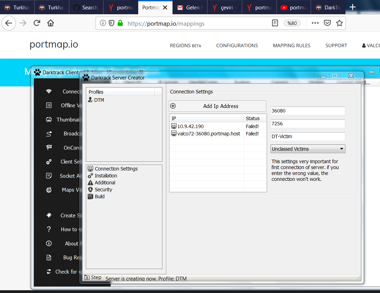This screenshot has height=293, width=380.
Task: Open How to question mark in sidebar
Action: coord(49,229)
